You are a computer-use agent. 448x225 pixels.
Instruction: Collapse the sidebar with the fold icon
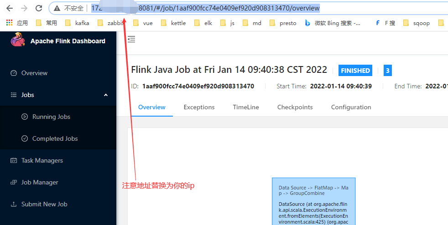coord(131,39)
